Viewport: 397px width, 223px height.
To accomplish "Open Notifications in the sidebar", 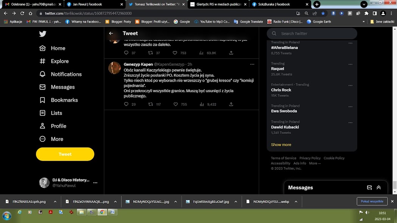I will pyautogui.click(x=61, y=74).
